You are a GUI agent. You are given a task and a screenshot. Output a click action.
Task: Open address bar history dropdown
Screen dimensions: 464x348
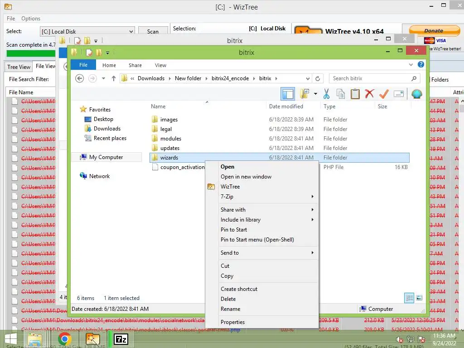click(308, 78)
